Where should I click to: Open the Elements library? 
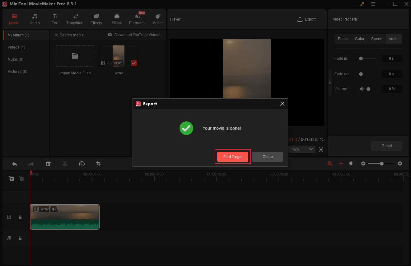coord(137,19)
